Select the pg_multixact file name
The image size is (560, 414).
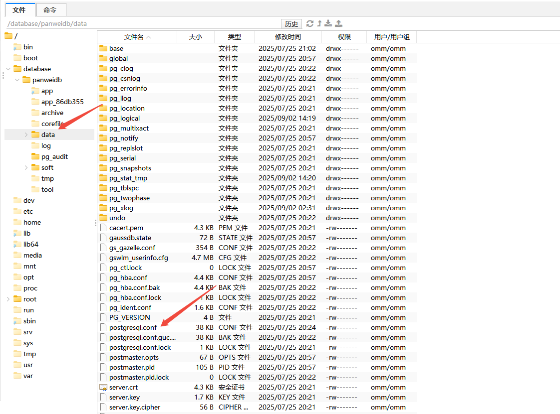(129, 129)
